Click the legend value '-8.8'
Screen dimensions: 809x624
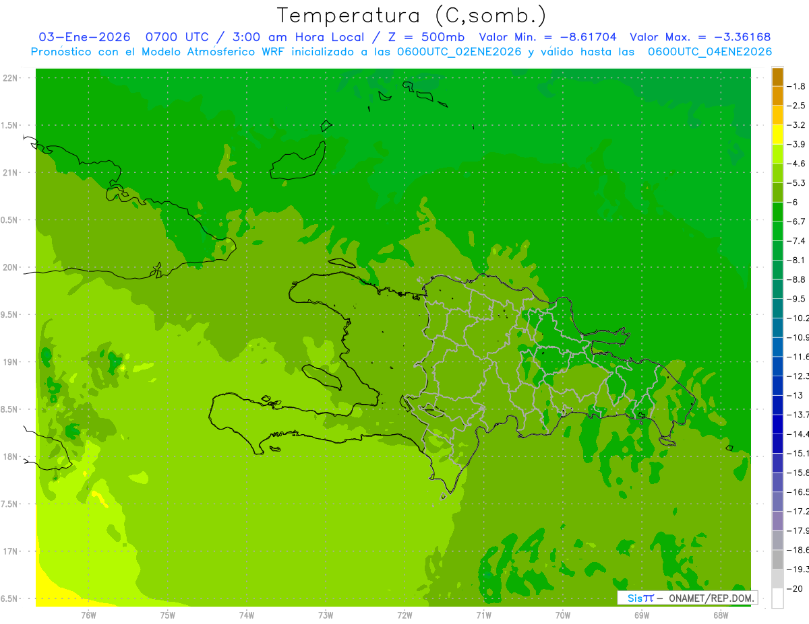coord(797,279)
